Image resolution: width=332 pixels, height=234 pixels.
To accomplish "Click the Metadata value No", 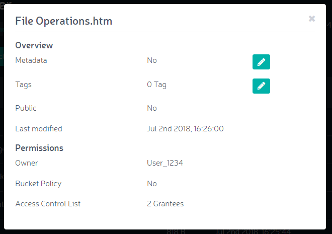I will [152, 60].
